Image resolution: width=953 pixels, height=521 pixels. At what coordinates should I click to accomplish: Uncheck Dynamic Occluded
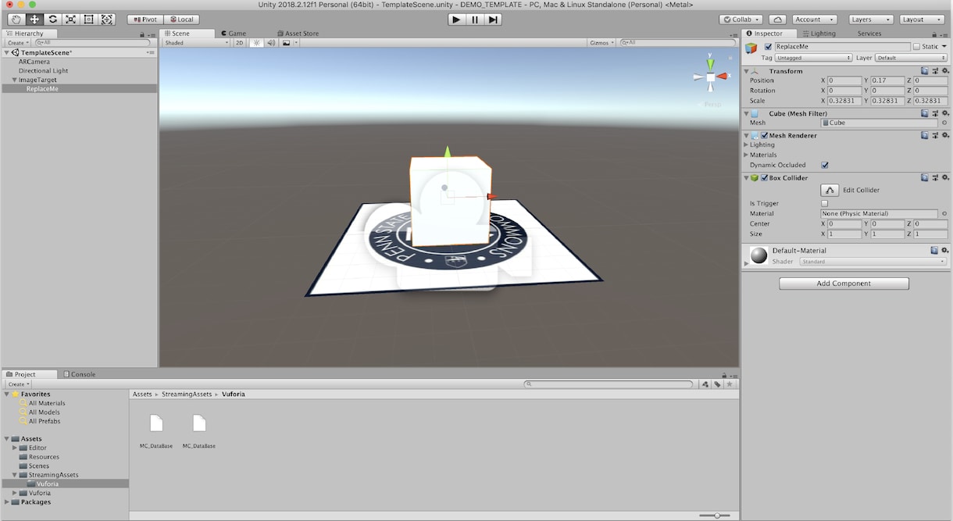point(825,165)
